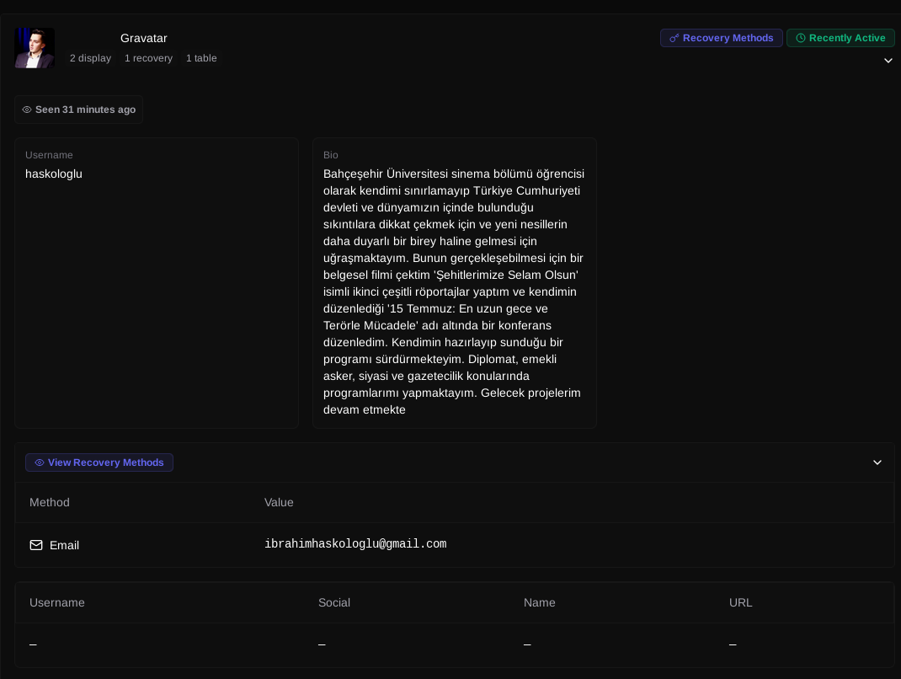Click the eye icon in View Recovery Methods

pyautogui.click(x=39, y=462)
